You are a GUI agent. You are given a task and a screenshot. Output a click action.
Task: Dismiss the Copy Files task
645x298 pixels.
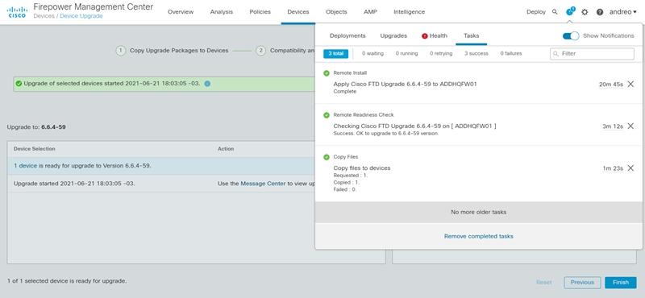(x=630, y=168)
